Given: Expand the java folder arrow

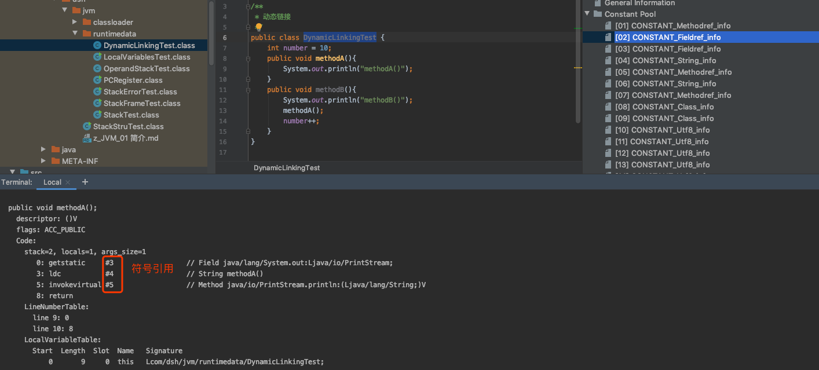Looking at the screenshot, I should point(43,149).
